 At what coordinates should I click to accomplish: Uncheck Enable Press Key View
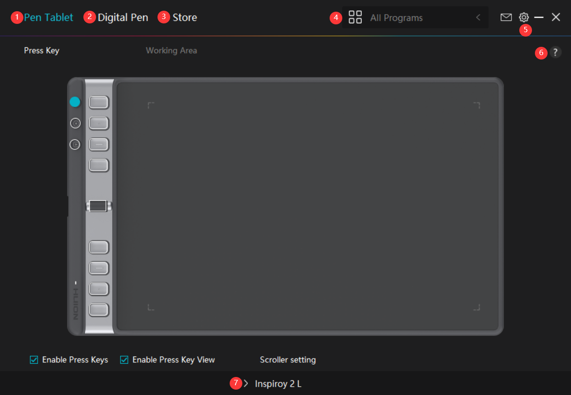pos(124,360)
